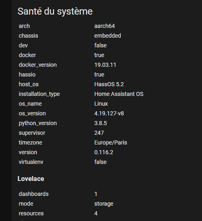
Task: Click the mode storage value
Action: click(x=104, y=204)
